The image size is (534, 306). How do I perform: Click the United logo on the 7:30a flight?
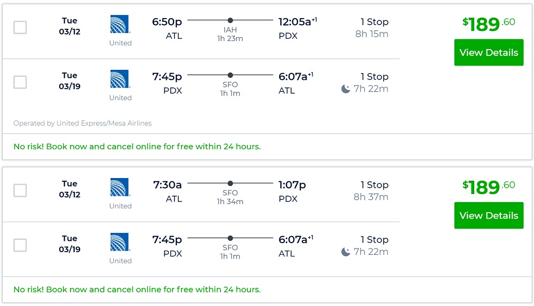pyautogui.click(x=120, y=188)
